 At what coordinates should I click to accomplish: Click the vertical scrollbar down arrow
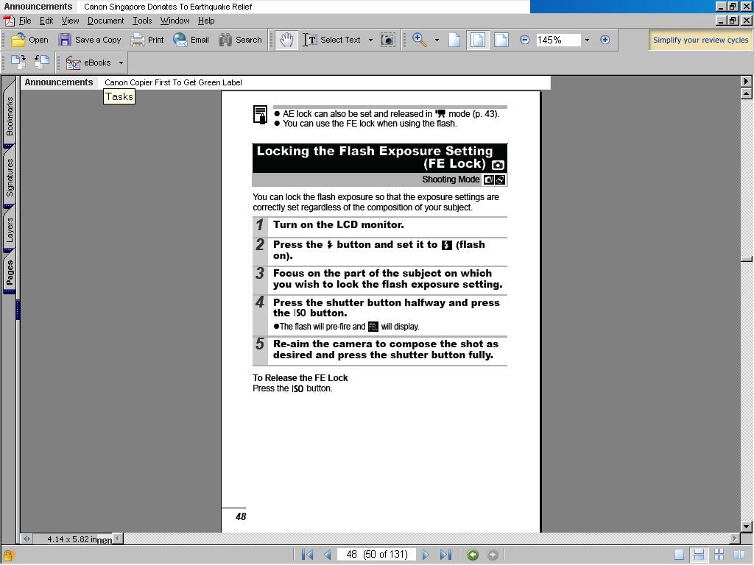click(x=747, y=527)
